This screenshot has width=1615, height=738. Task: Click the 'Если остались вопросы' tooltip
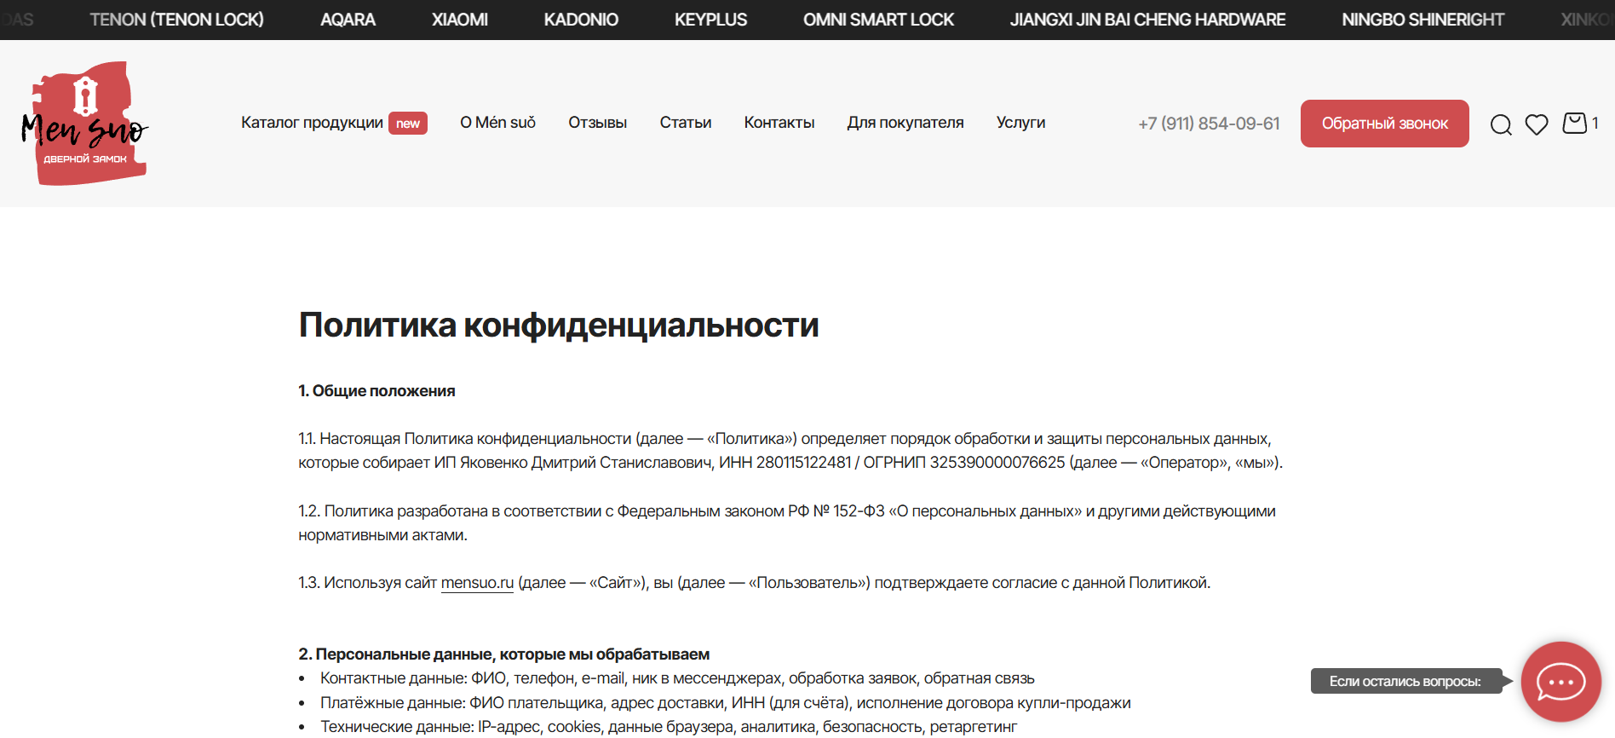pos(1405,682)
